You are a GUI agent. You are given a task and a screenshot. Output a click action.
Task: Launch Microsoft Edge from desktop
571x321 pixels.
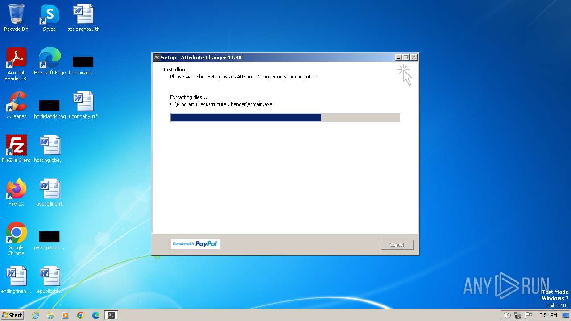[50, 61]
